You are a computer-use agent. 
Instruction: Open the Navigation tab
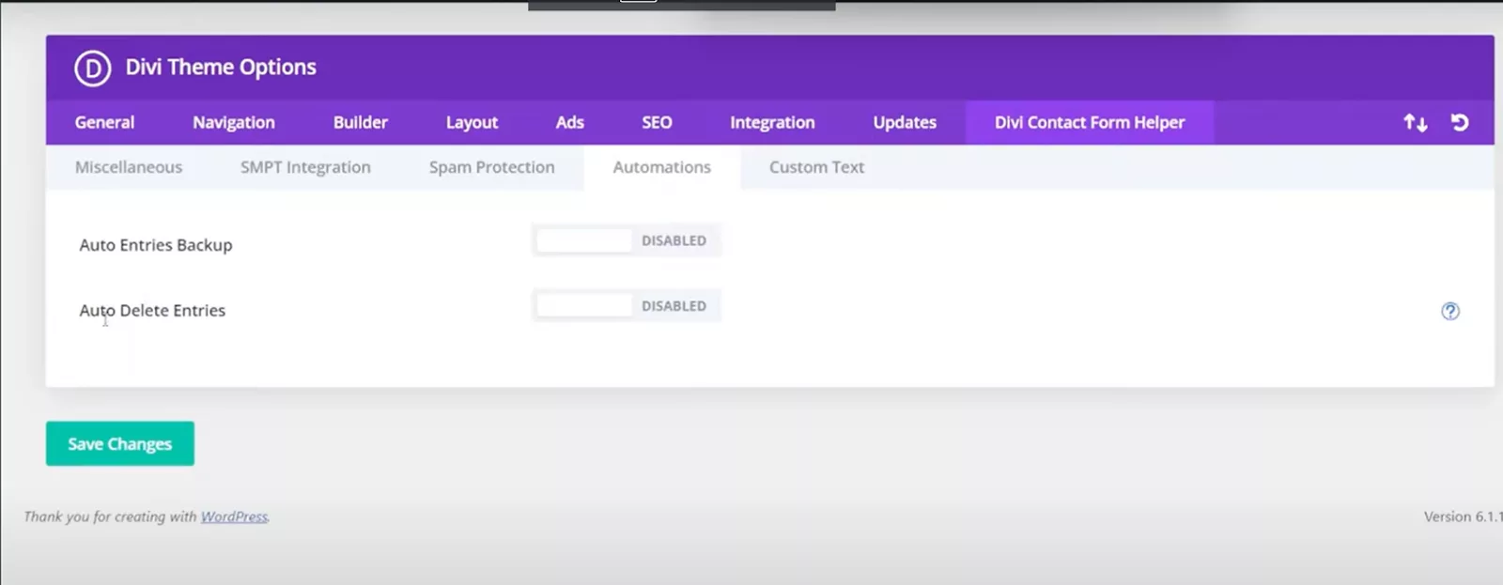[x=234, y=122]
